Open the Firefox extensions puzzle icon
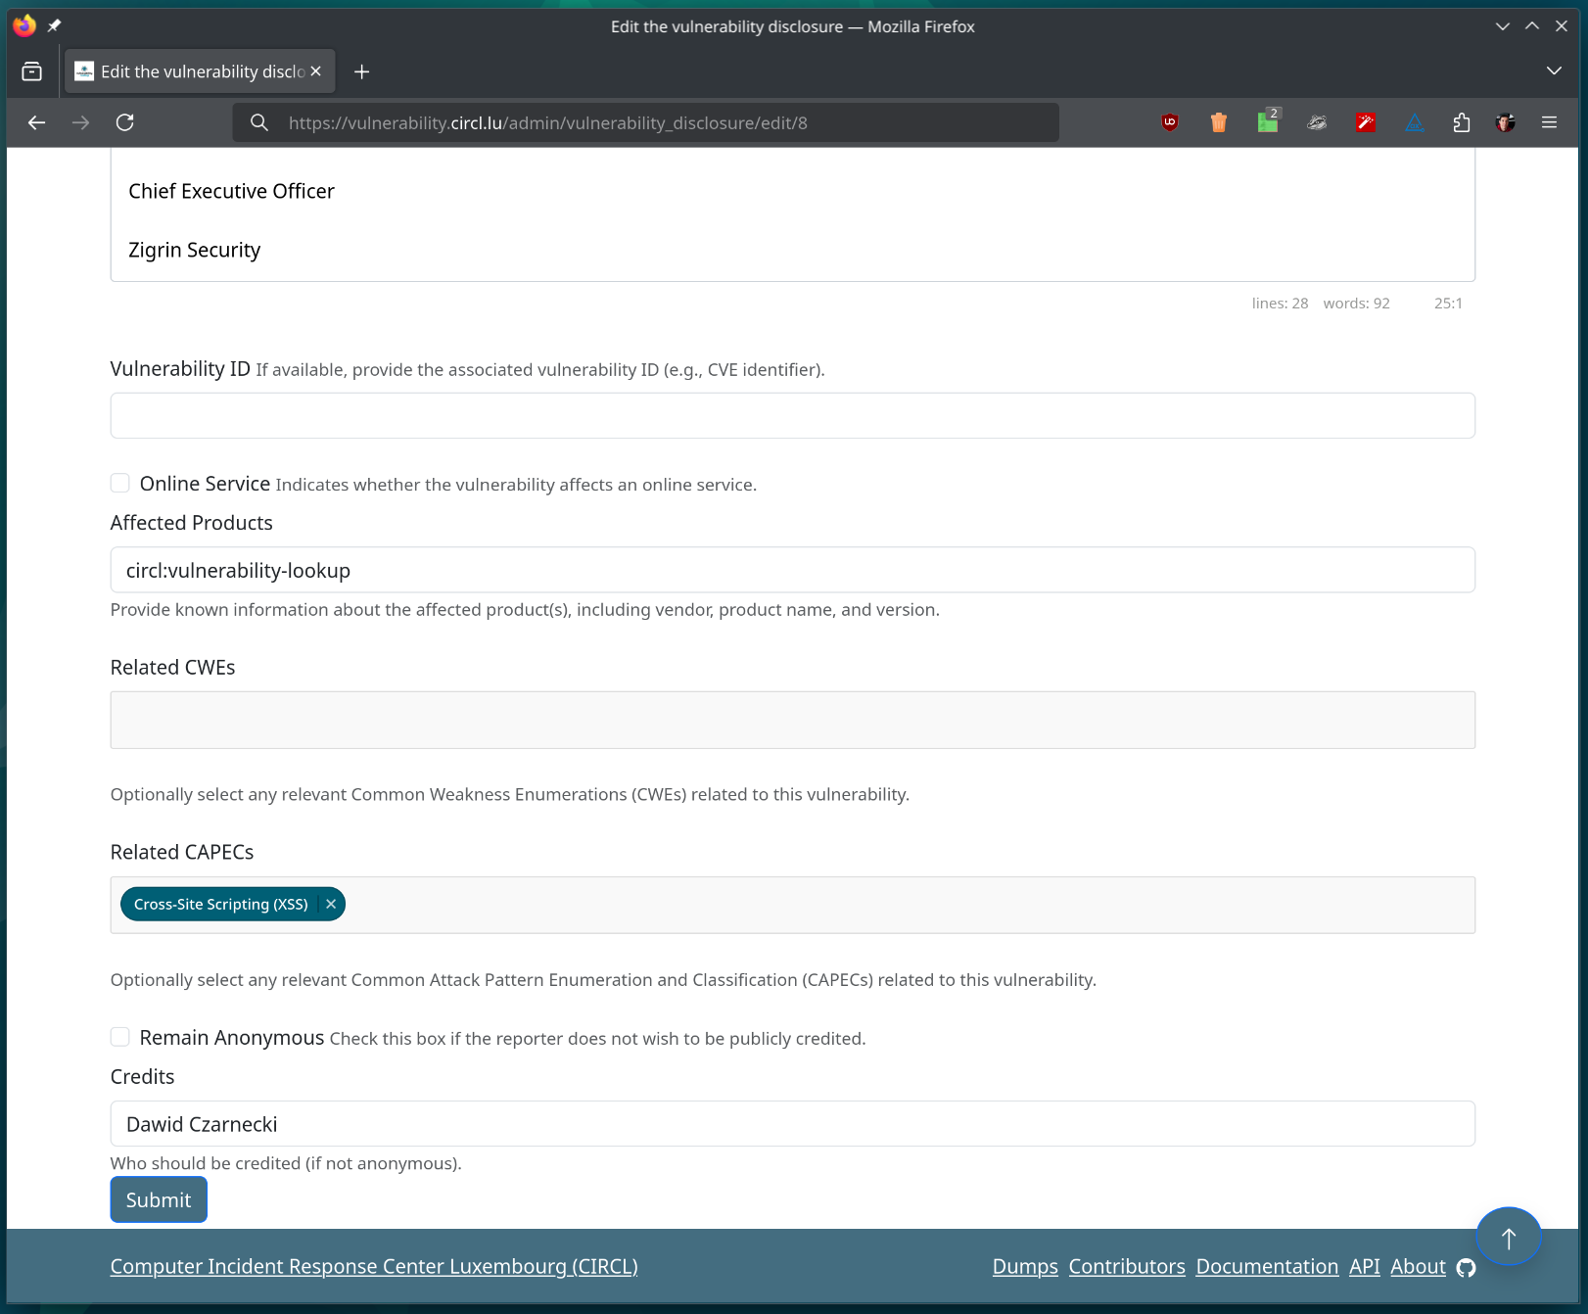This screenshot has height=1314, width=1588. pyautogui.click(x=1461, y=122)
